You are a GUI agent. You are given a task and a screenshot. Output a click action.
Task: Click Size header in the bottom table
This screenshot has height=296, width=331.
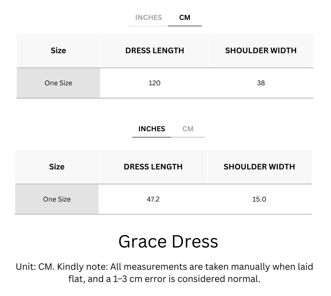(57, 167)
